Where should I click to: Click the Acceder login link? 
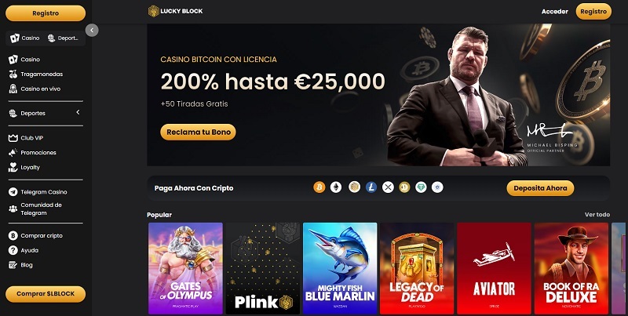pyautogui.click(x=555, y=12)
